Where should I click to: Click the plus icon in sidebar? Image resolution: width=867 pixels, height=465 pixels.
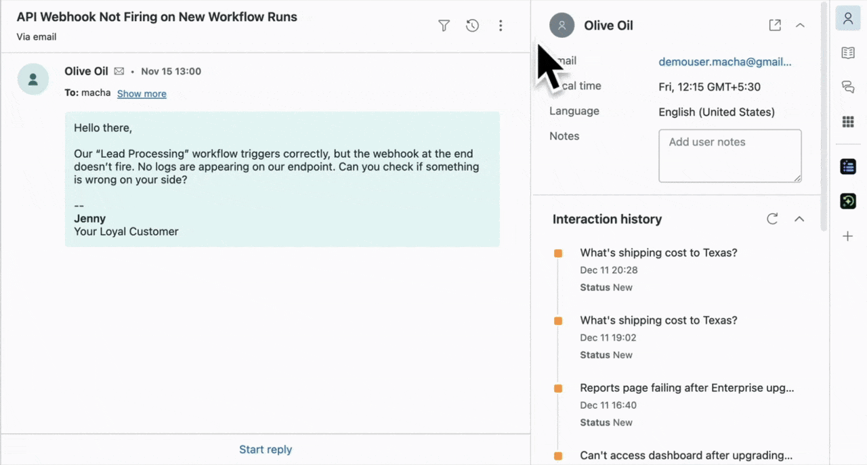847,236
